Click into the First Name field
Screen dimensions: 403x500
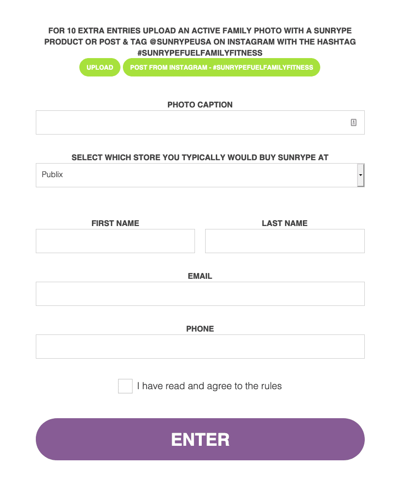[115, 241]
